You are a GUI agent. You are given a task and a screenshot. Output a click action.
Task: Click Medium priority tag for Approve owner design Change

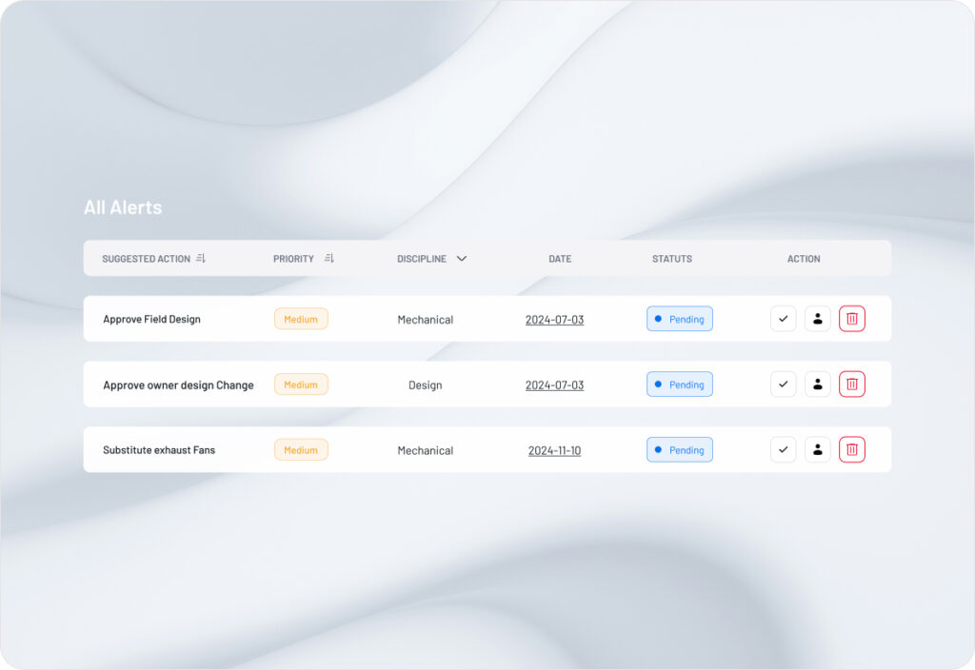pyautogui.click(x=301, y=384)
